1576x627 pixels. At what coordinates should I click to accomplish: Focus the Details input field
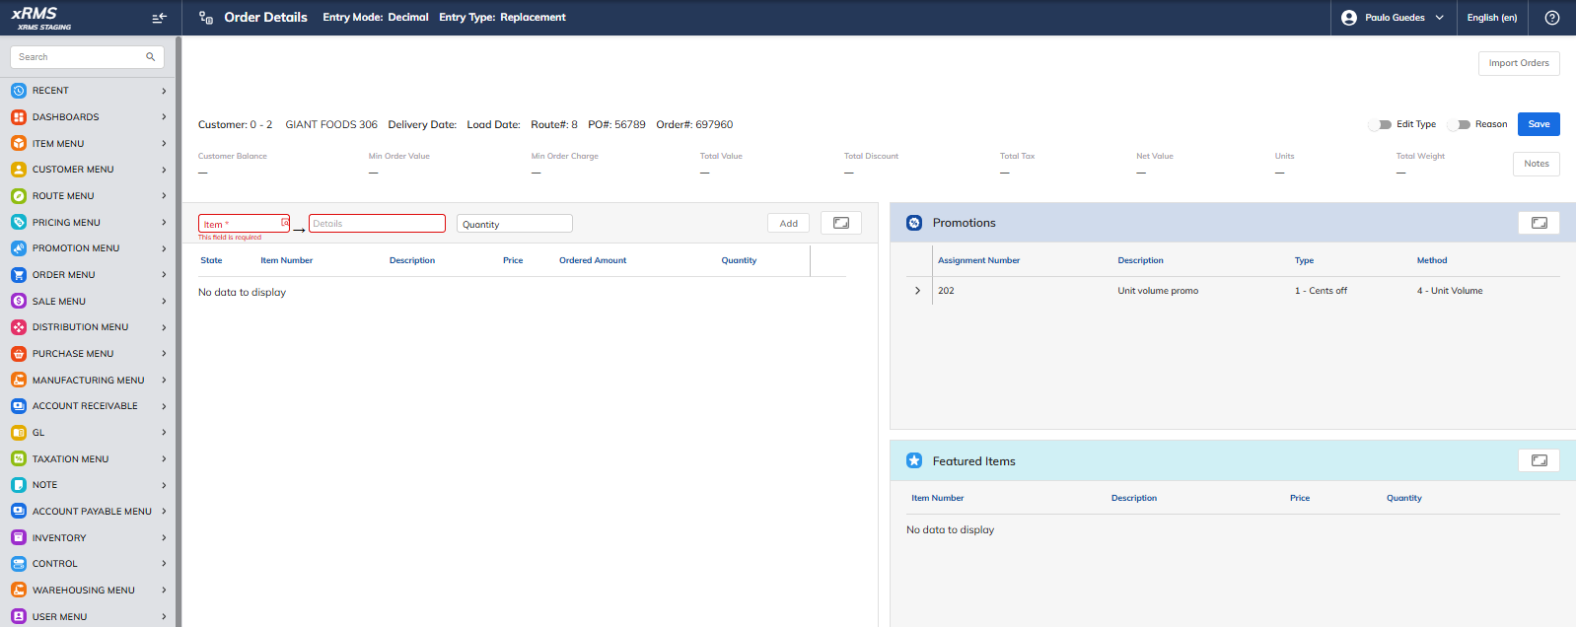377,224
